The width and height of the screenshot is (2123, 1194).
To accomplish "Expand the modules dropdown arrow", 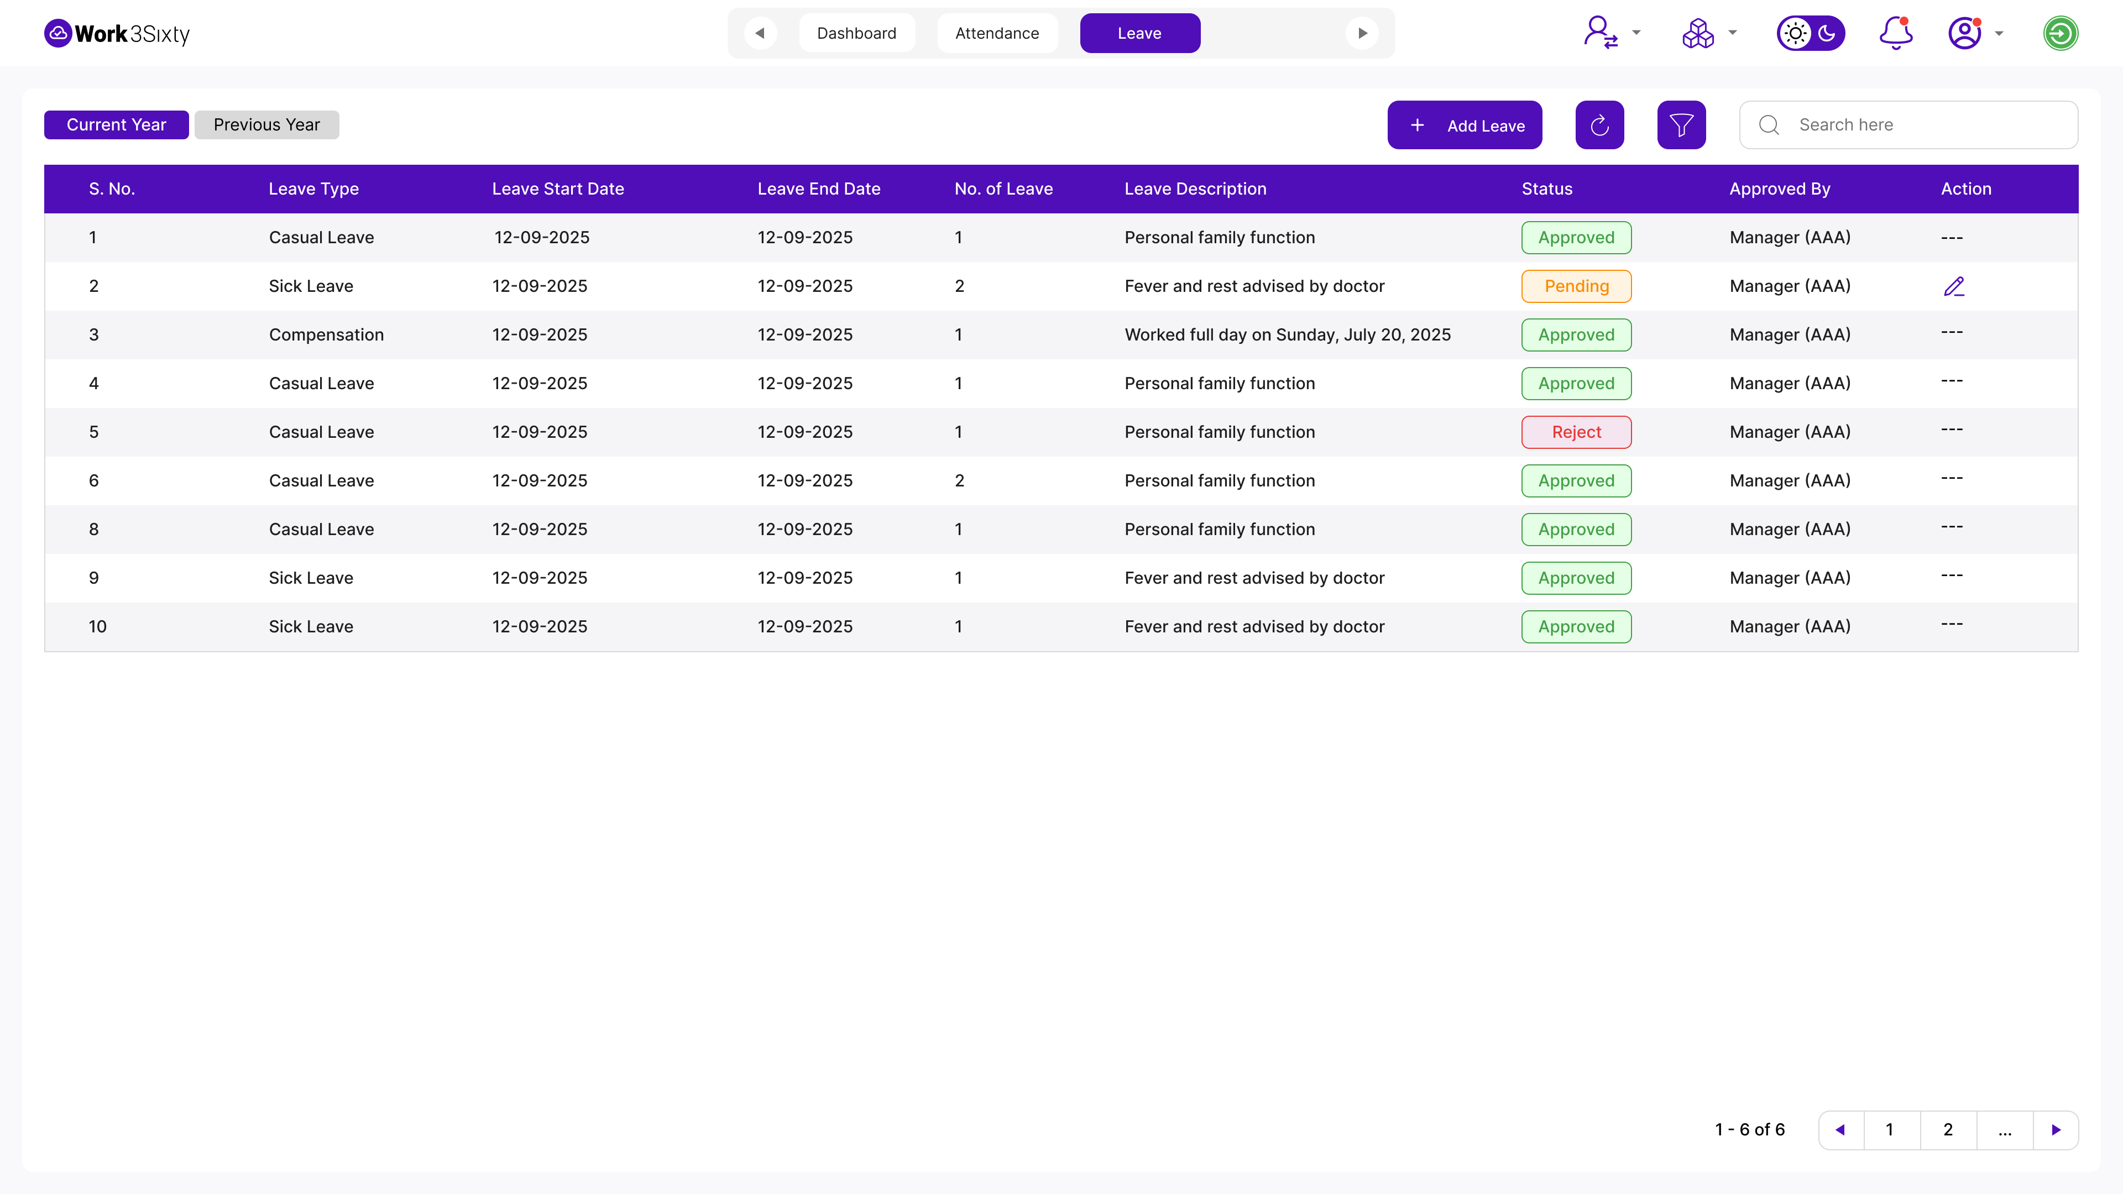I will coord(1732,33).
